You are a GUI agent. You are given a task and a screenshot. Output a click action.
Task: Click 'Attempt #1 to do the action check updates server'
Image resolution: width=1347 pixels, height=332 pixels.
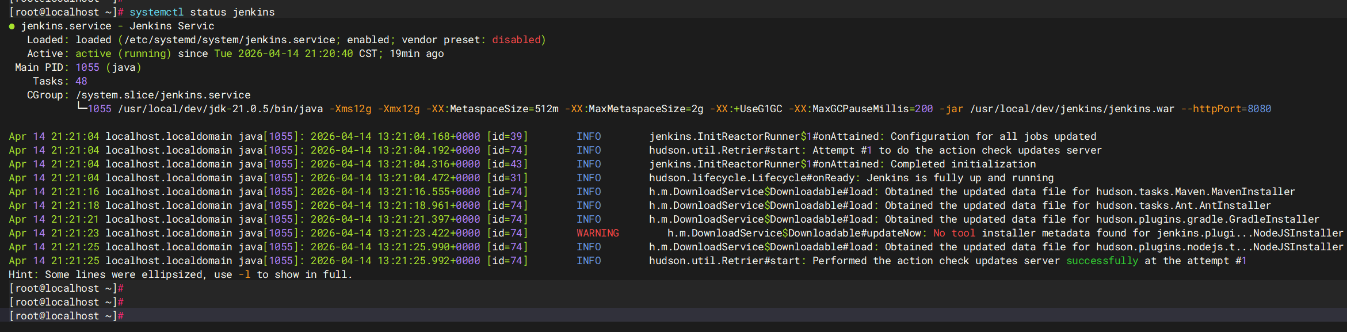tap(957, 150)
